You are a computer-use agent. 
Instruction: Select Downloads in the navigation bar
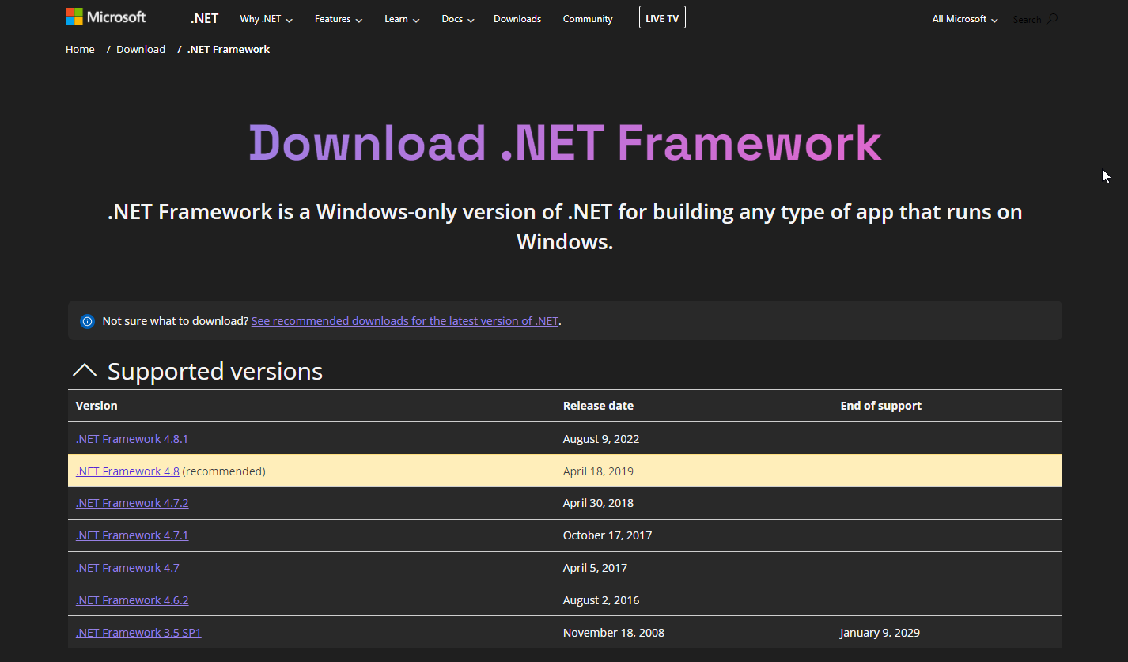[517, 18]
